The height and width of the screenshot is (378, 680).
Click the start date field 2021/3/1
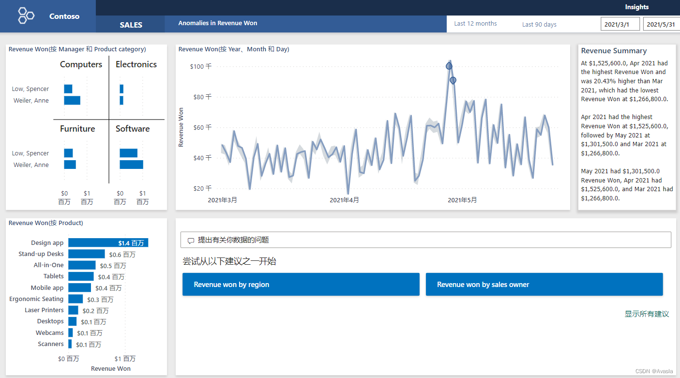coord(620,24)
